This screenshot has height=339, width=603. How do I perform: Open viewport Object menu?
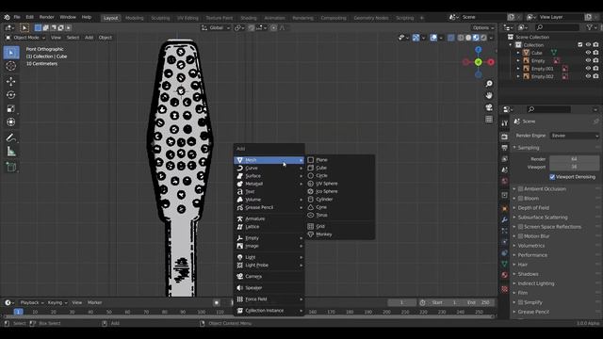click(105, 38)
